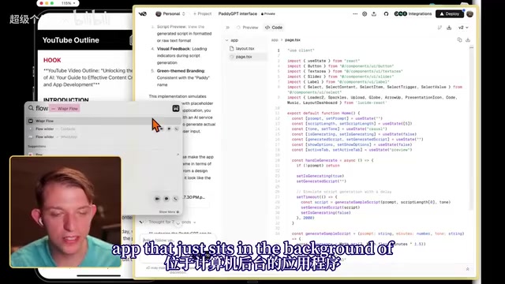Open the Personal workspace switcher
Screen dimensions: 505x284
pyautogui.click(x=170, y=14)
